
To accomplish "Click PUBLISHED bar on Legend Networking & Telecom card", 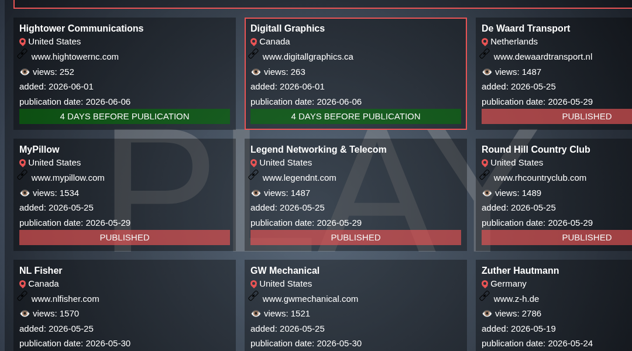I will pos(356,238).
